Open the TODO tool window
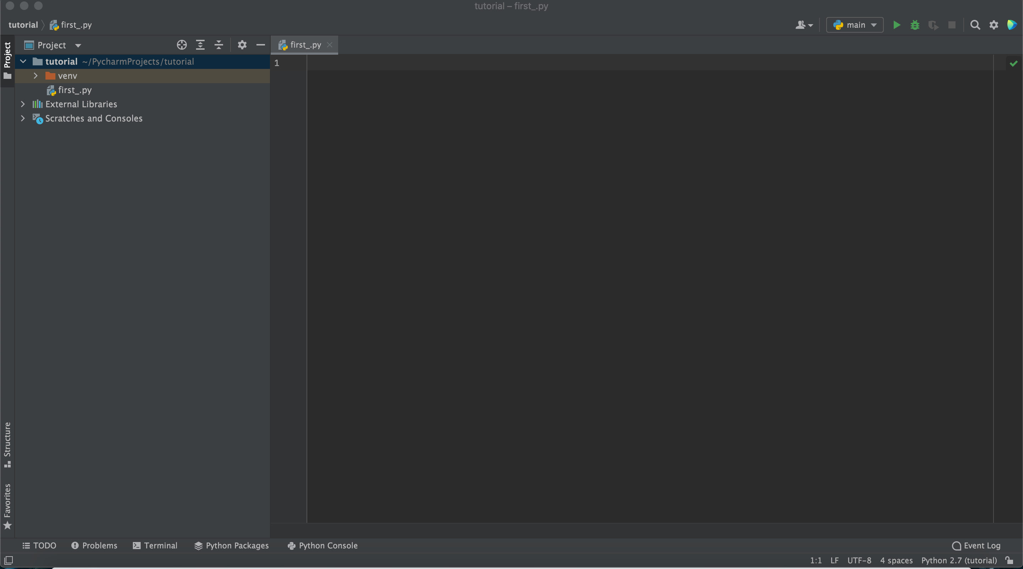 (x=39, y=546)
